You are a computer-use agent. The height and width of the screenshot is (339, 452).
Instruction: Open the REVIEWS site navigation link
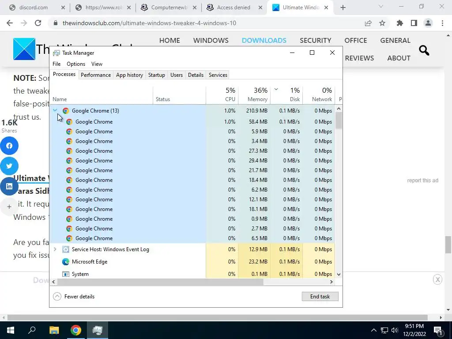(359, 58)
